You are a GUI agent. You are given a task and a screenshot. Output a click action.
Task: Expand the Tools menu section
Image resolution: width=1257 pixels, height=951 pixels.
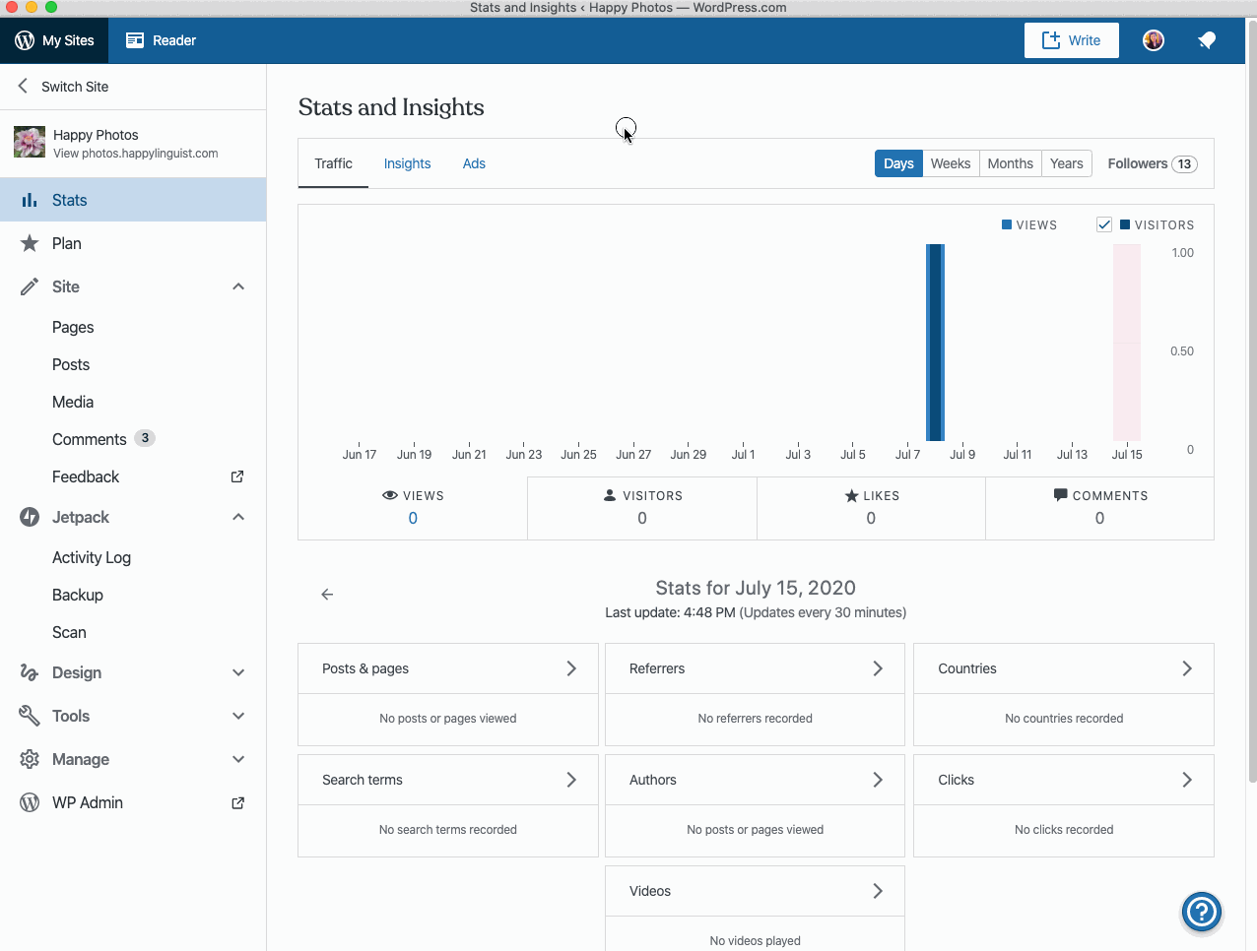click(x=238, y=716)
